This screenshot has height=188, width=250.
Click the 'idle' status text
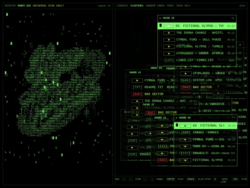click(242, 6)
